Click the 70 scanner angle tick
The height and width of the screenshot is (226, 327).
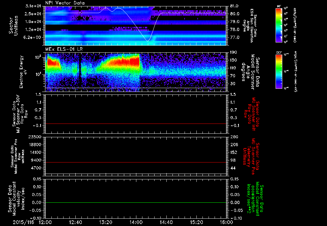(233, 76)
